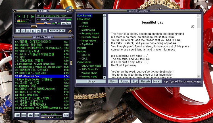Viewport: 213px width, 123px height.
Task: Select Local Media in library tree
Action: pos(84,19)
